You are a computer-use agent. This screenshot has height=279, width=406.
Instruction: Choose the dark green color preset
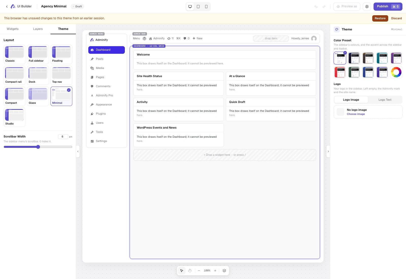pyautogui.click(x=354, y=72)
